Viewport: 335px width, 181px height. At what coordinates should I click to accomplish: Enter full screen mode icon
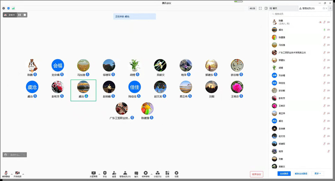[260, 8]
